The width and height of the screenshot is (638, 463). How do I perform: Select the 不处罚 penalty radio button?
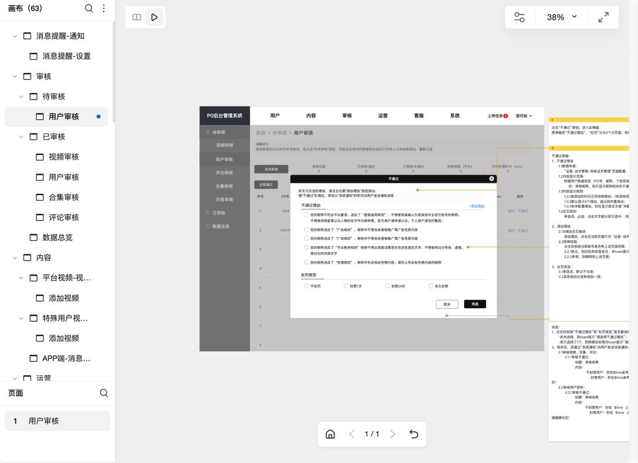coord(307,286)
